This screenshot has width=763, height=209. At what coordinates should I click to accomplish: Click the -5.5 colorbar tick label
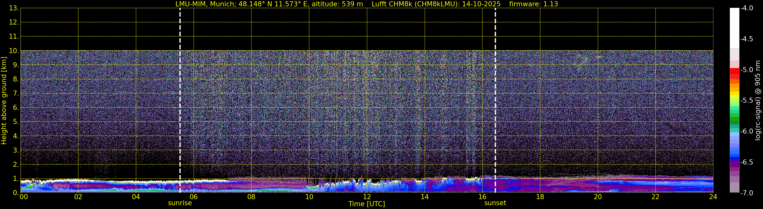tap(746, 100)
